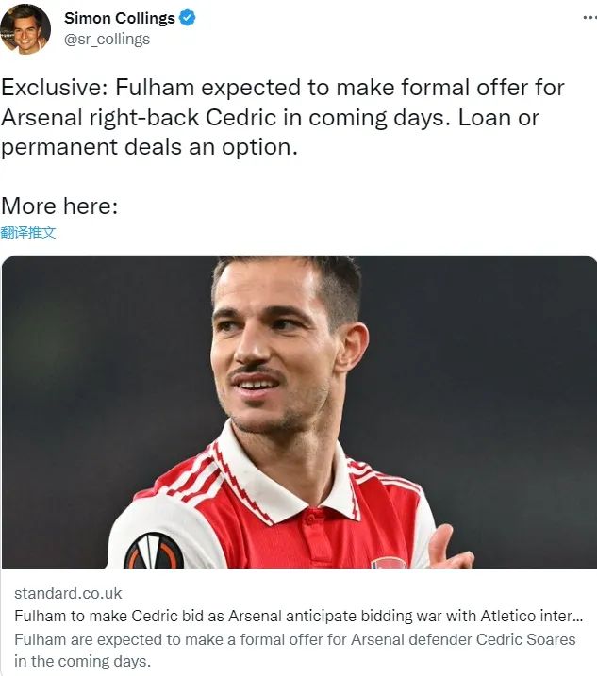The height and width of the screenshot is (676, 597).
Task: Open Simon Collings display name link
Action: tap(118, 17)
